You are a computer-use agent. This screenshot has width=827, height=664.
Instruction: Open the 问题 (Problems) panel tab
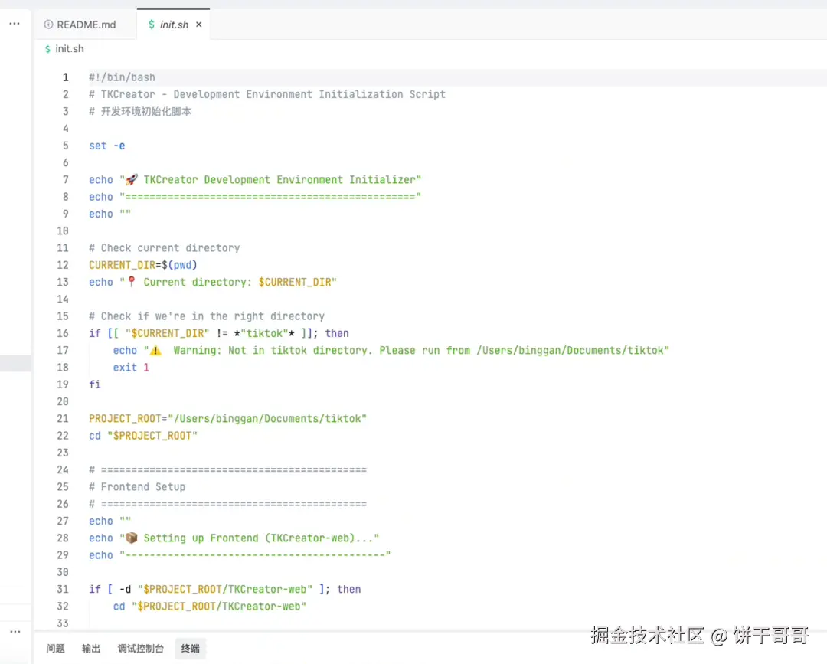coord(55,648)
